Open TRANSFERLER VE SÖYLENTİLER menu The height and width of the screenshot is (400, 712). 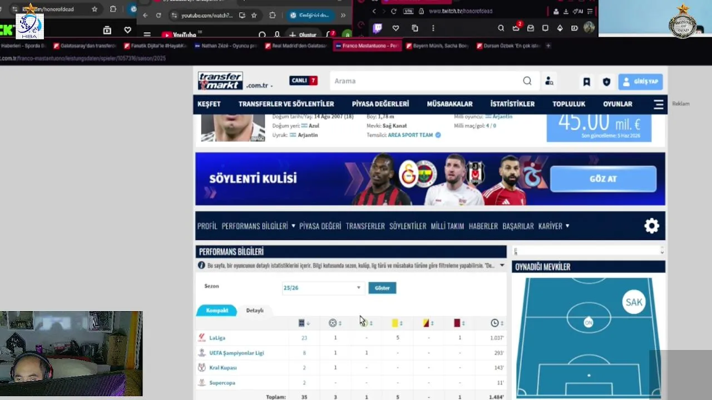click(x=286, y=104)
